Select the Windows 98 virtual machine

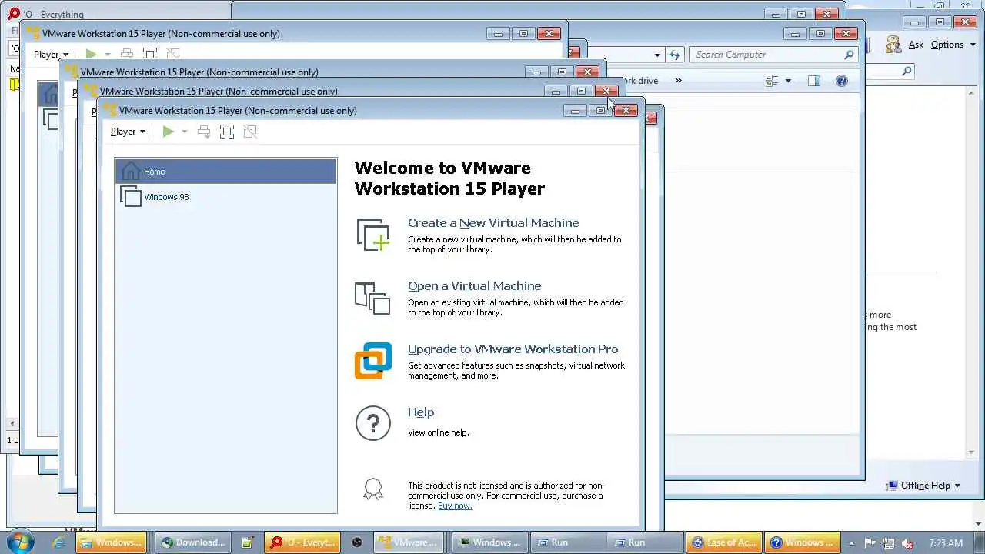pos(225,197)
